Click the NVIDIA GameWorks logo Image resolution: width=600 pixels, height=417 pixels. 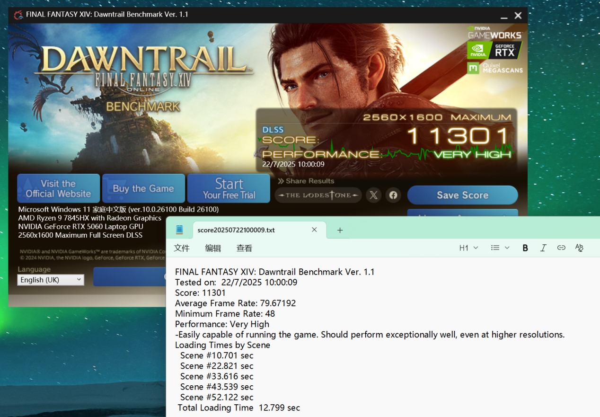[x=494, y=33]
